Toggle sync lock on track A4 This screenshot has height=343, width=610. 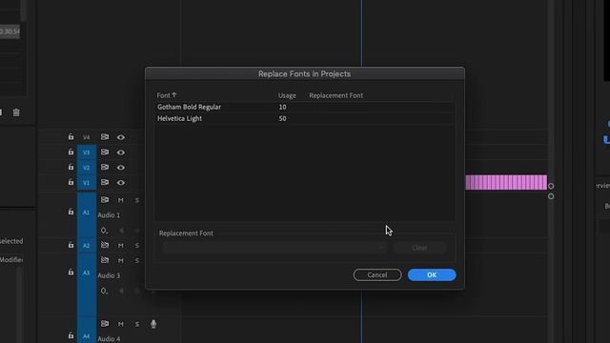(x=105, y=324)
